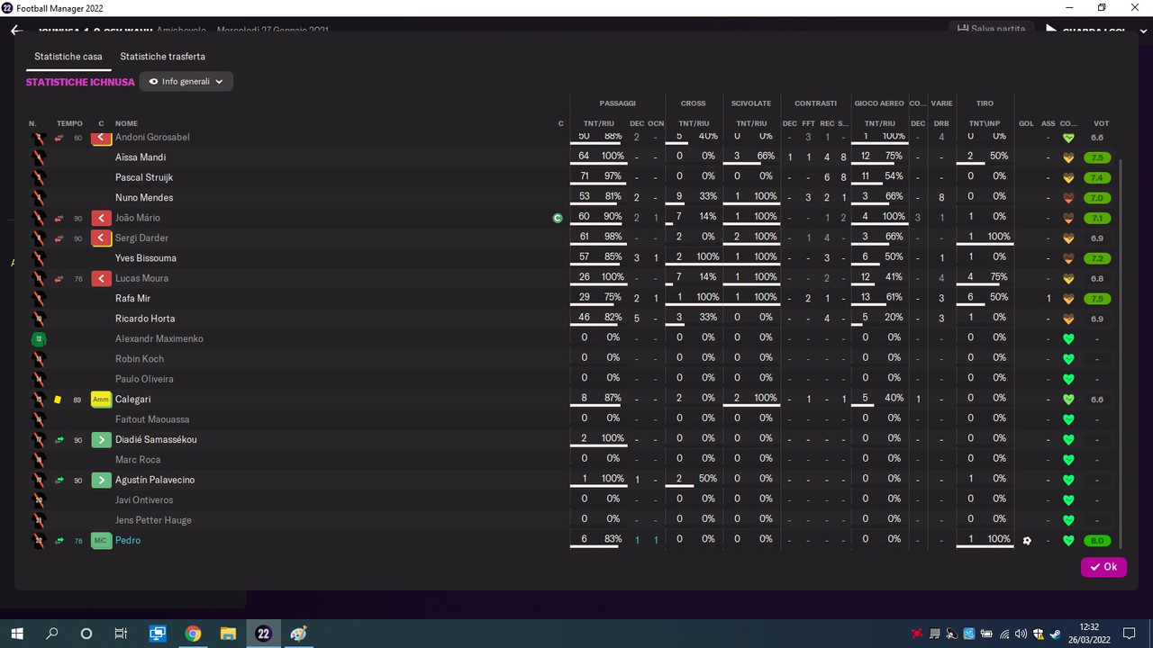Open Ricardo Horta's player profile
1153x648 pixels.
pyautogui.click(x=145, y=319)
